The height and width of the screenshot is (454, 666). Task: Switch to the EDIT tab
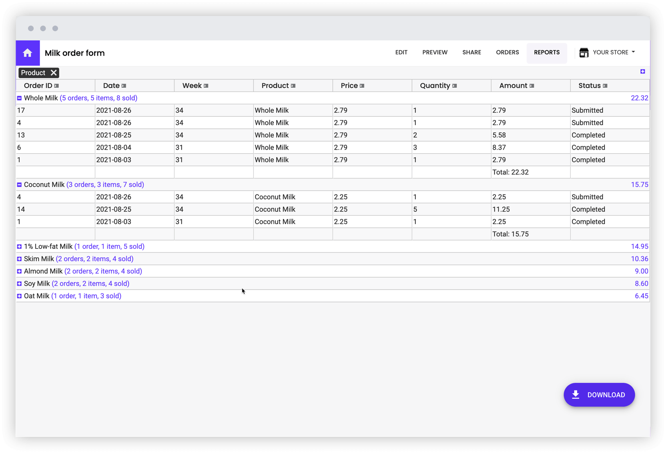click(x=401, y=52)
